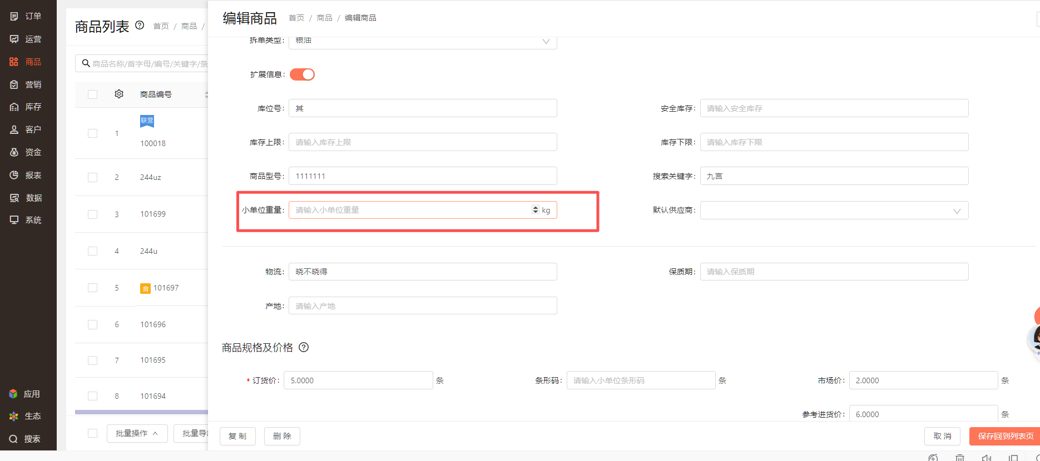Image resolution: width=1040 pixels, height=461 pixels.
Task: Go to 商品 in 商品列表 breadcrumb
Action: (189, 26)
